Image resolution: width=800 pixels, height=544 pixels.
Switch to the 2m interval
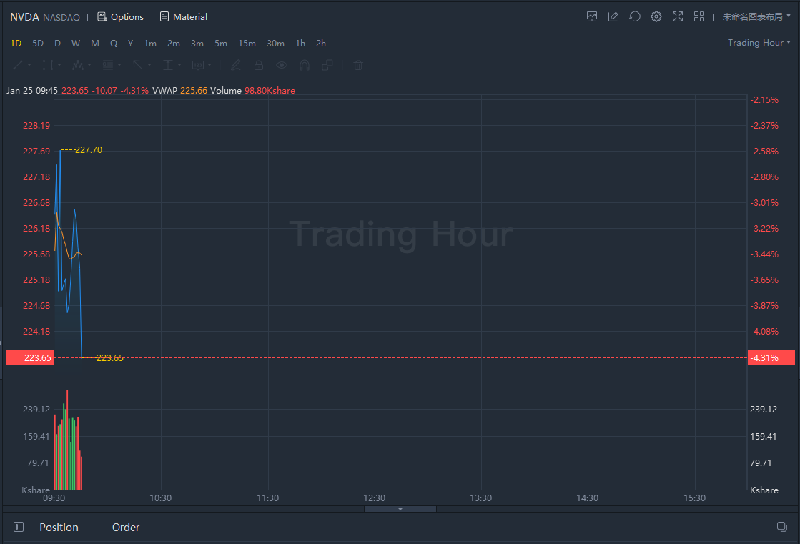[x=174, y=44]
